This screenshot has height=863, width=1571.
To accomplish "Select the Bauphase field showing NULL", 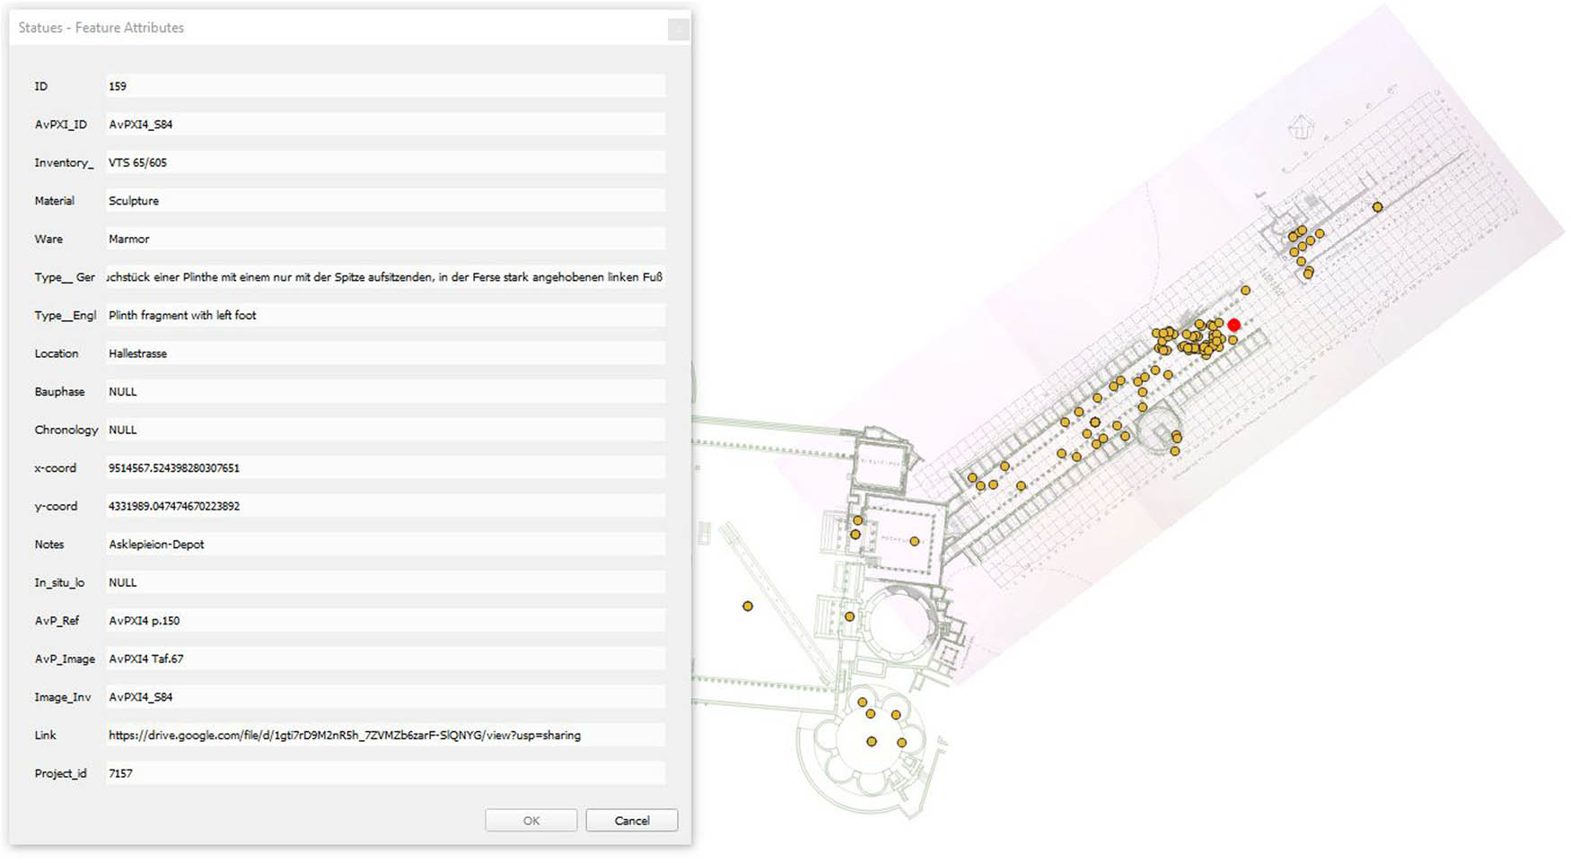I will (x=386, y=391).
